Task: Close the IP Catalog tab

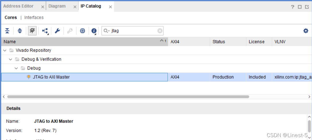Action: point(110,7)
